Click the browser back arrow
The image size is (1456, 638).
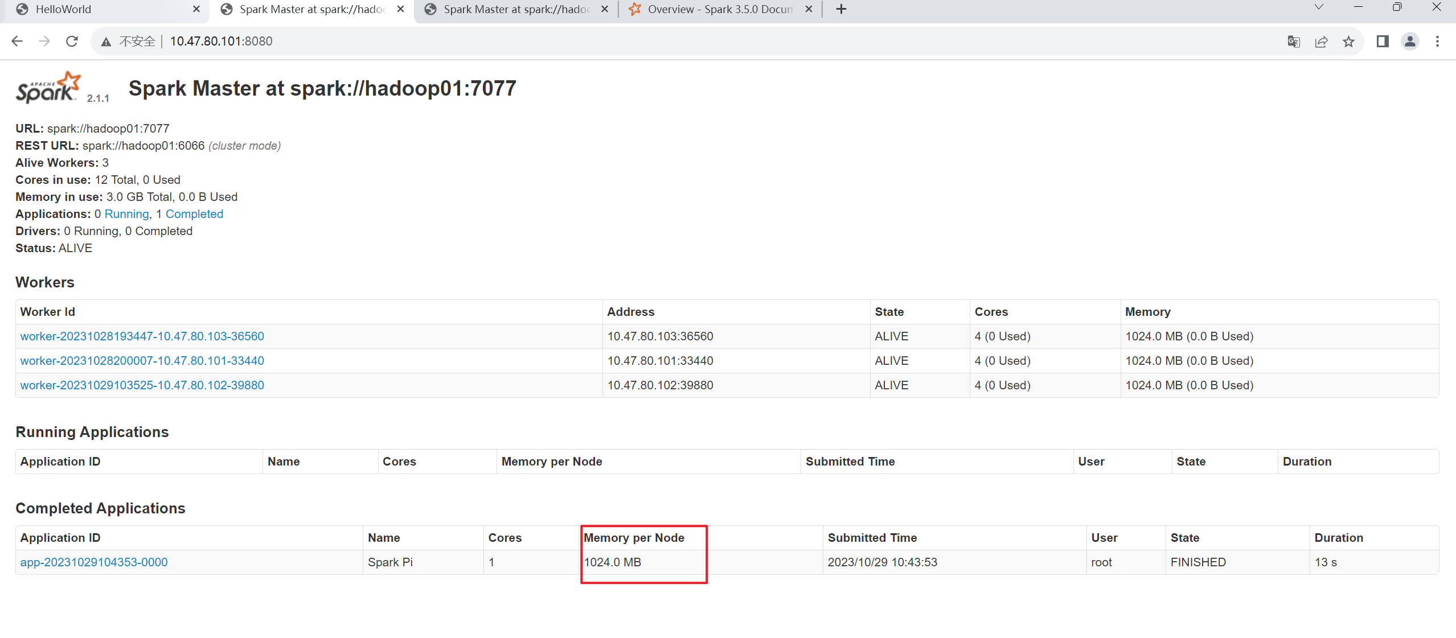coord(17,41)
